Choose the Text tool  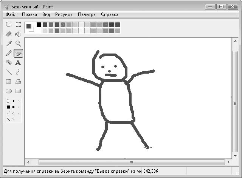click(18, 63)
